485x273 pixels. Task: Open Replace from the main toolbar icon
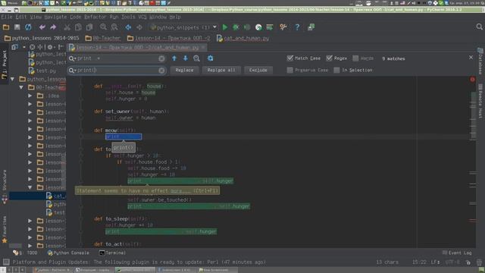[x=114, y=27]
